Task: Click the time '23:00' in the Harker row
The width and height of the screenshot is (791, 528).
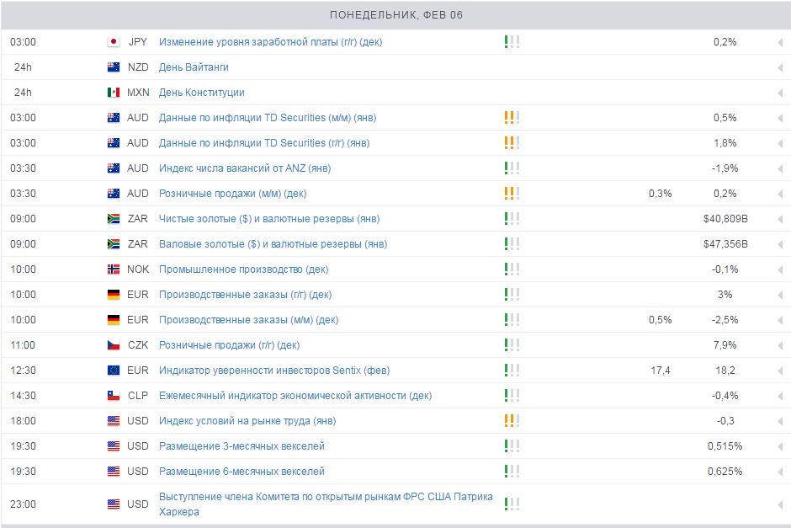Action: [x=23, y=504]
